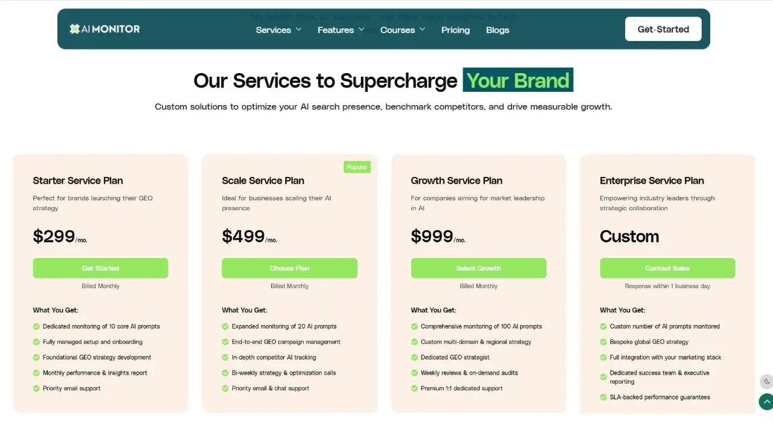
Task: Click the Select Growth button
Action: coord(478,268)
